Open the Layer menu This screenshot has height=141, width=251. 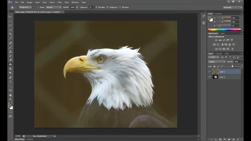37,2
